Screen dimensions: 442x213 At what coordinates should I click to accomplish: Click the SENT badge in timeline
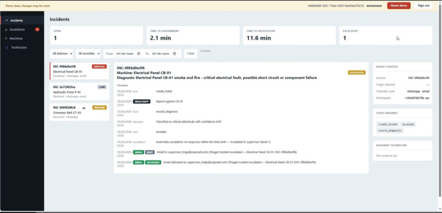150,152
